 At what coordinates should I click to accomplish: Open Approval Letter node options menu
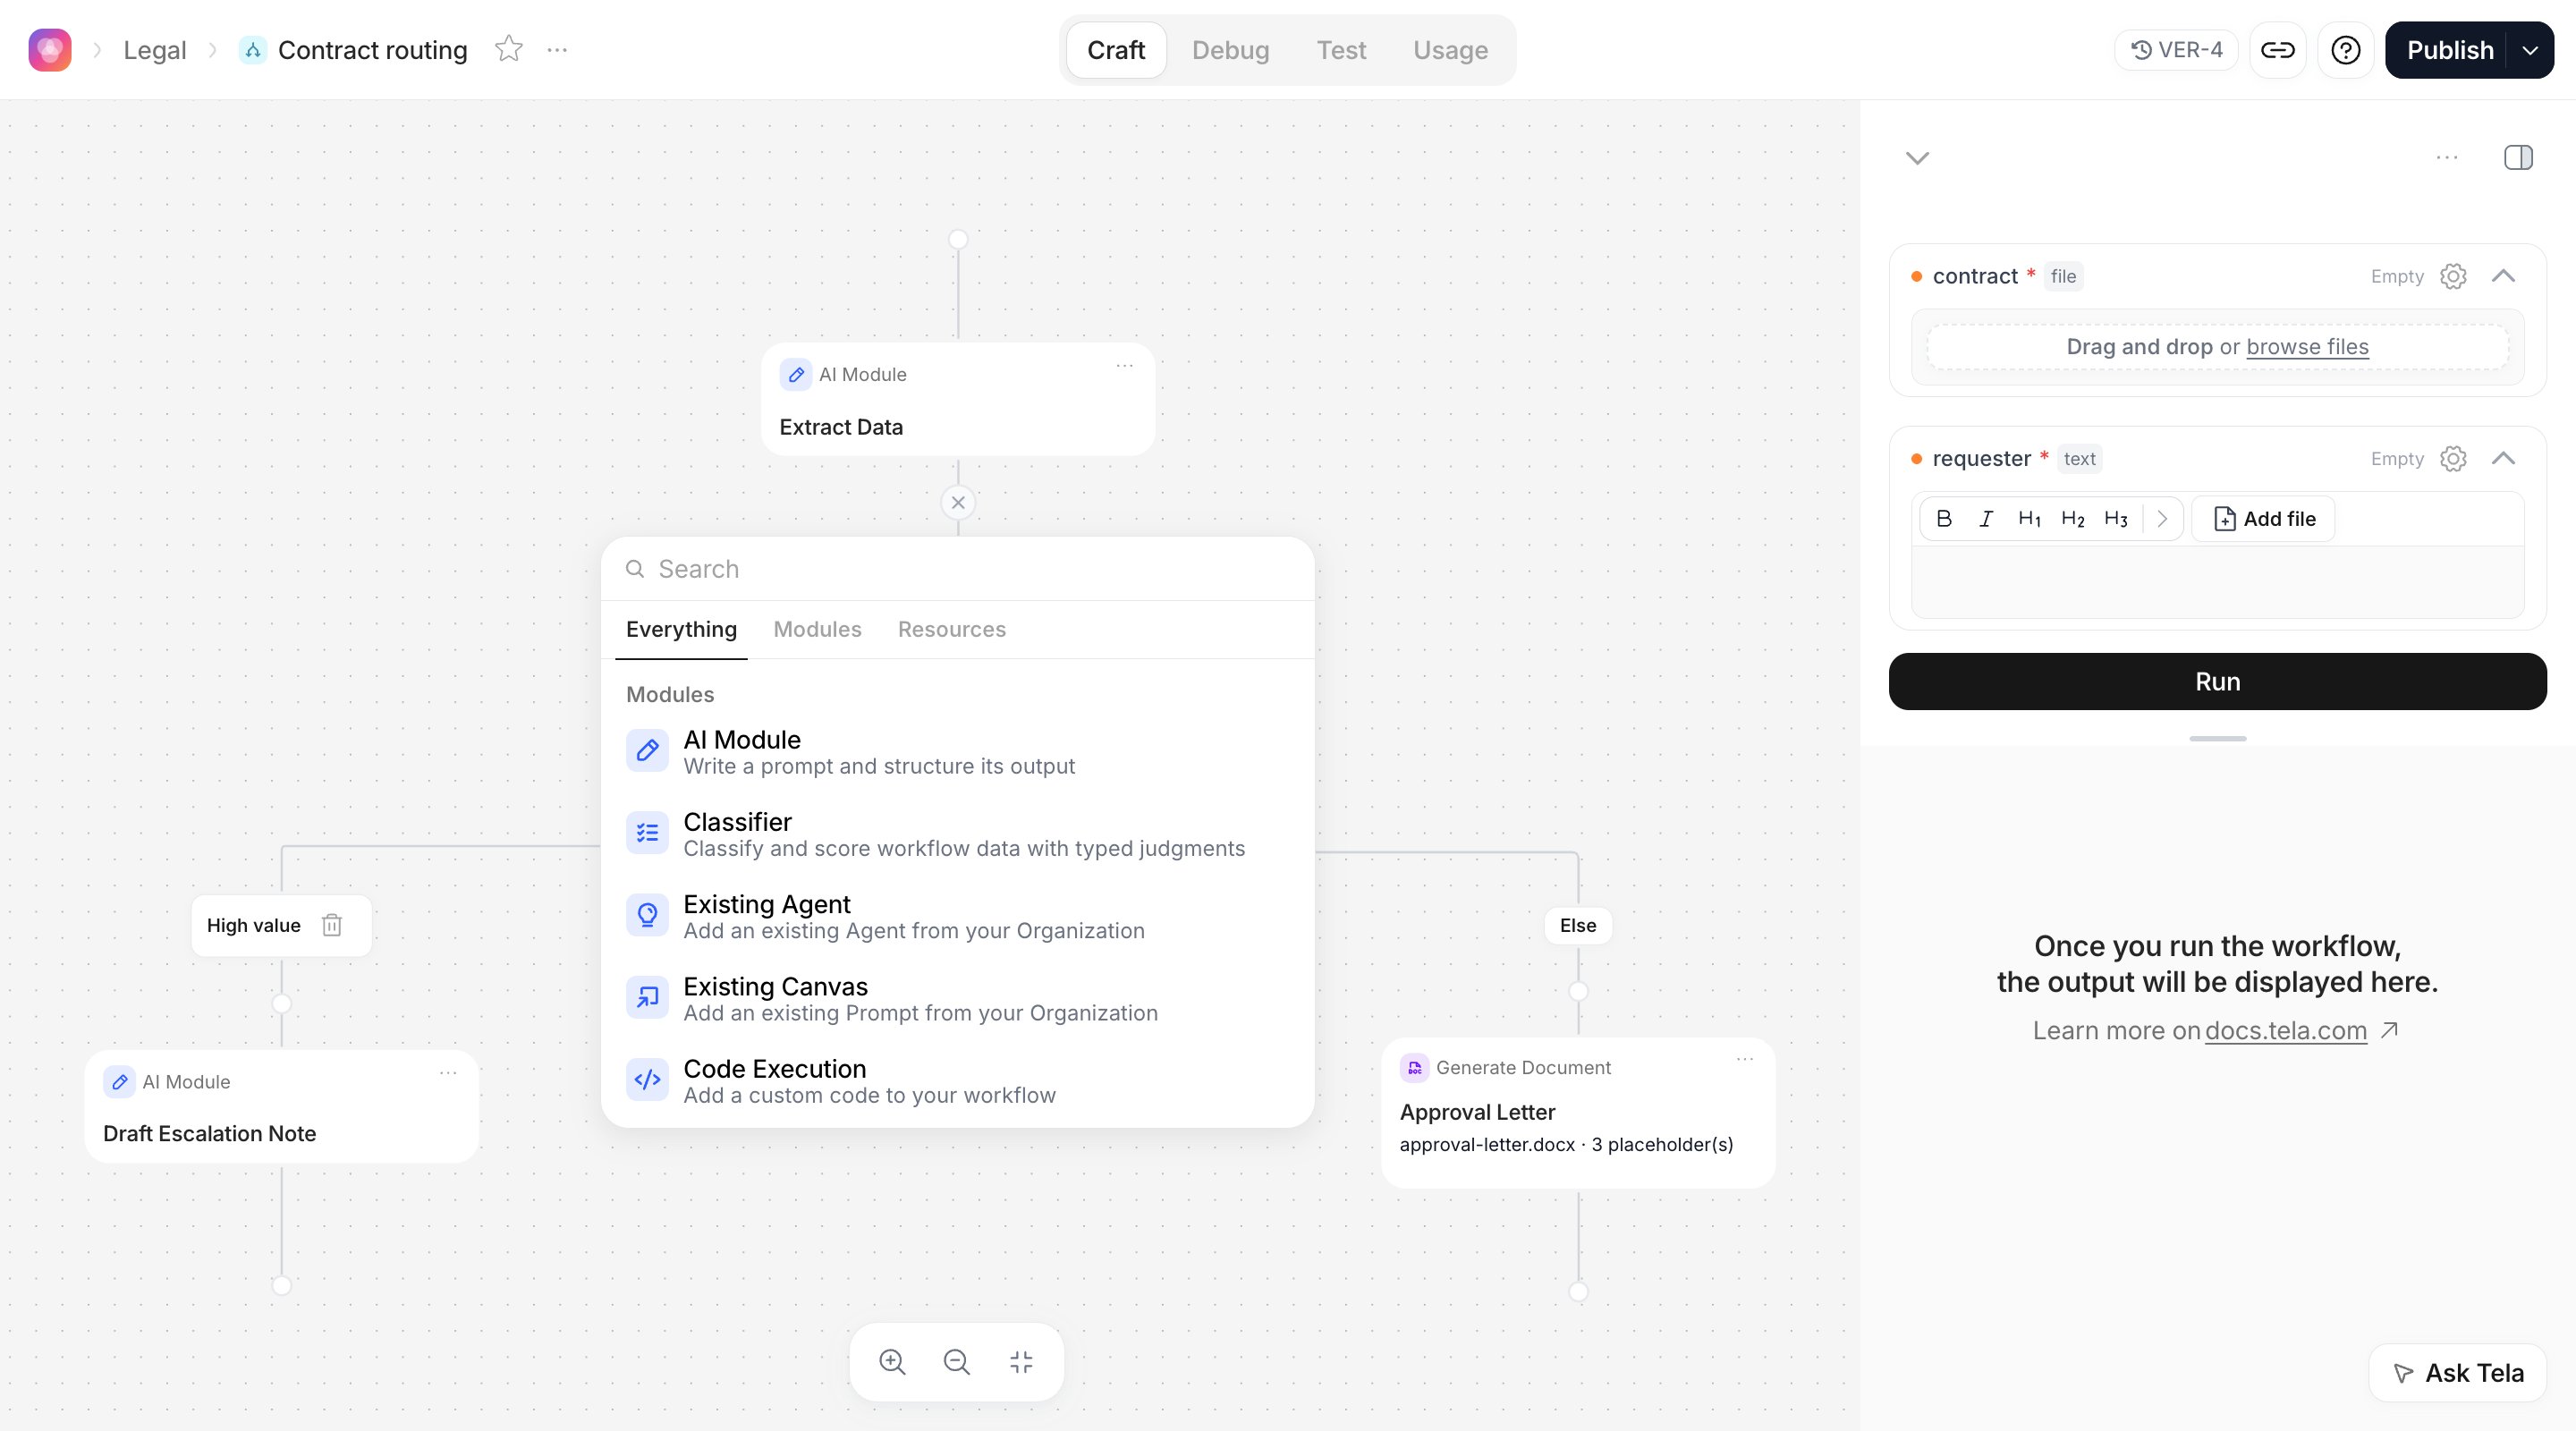(1745, 1059)
